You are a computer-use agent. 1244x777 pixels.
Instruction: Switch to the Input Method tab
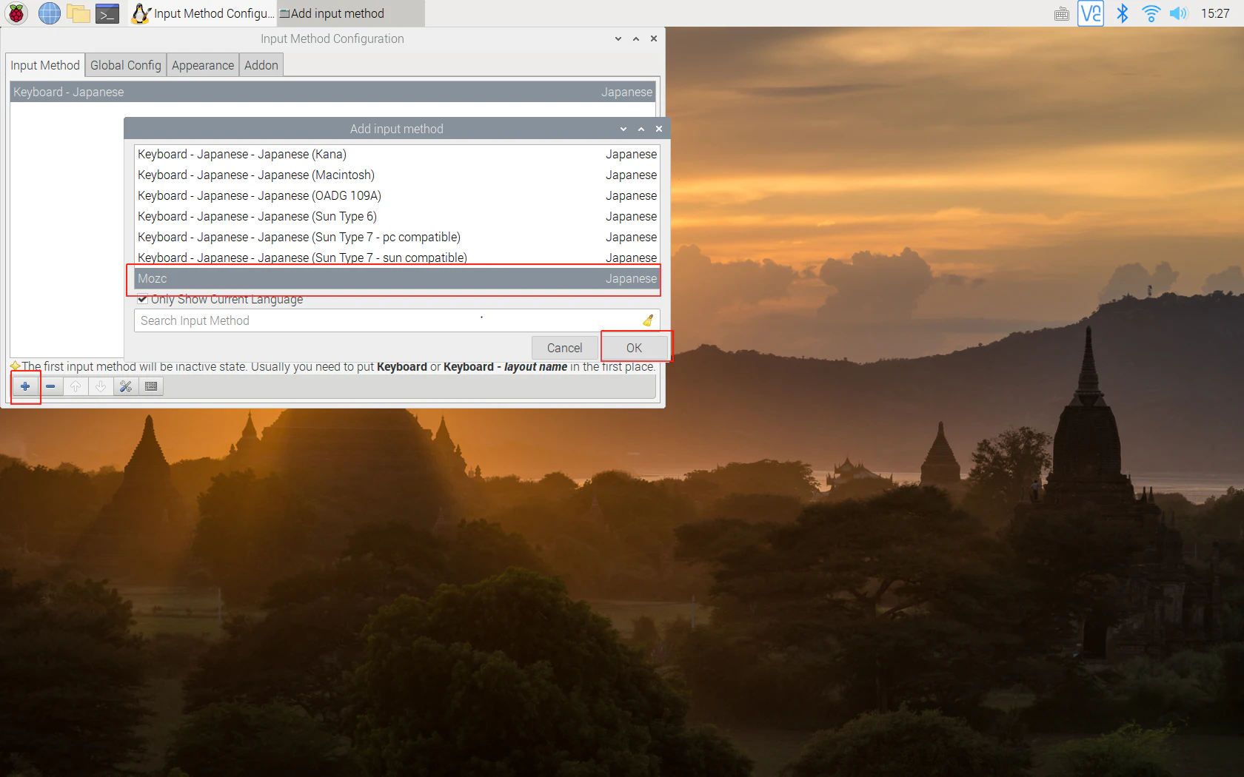[45, 65]
